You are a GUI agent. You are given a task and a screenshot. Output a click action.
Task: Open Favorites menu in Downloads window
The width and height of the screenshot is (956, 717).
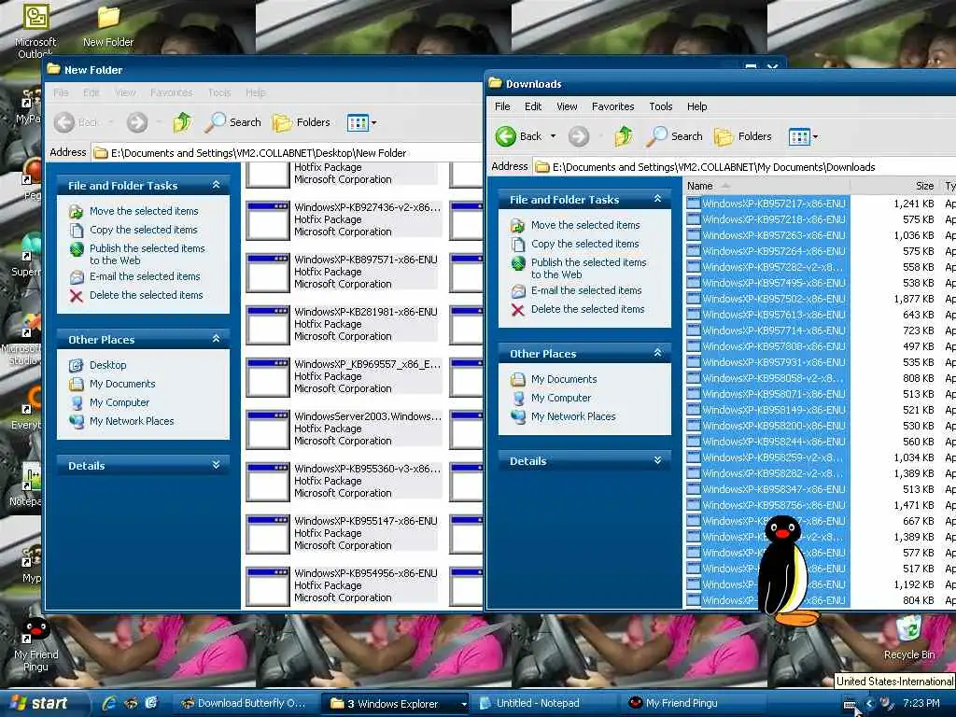[612, 106]
